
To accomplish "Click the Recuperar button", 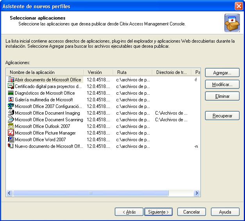I will coord(222,116).
